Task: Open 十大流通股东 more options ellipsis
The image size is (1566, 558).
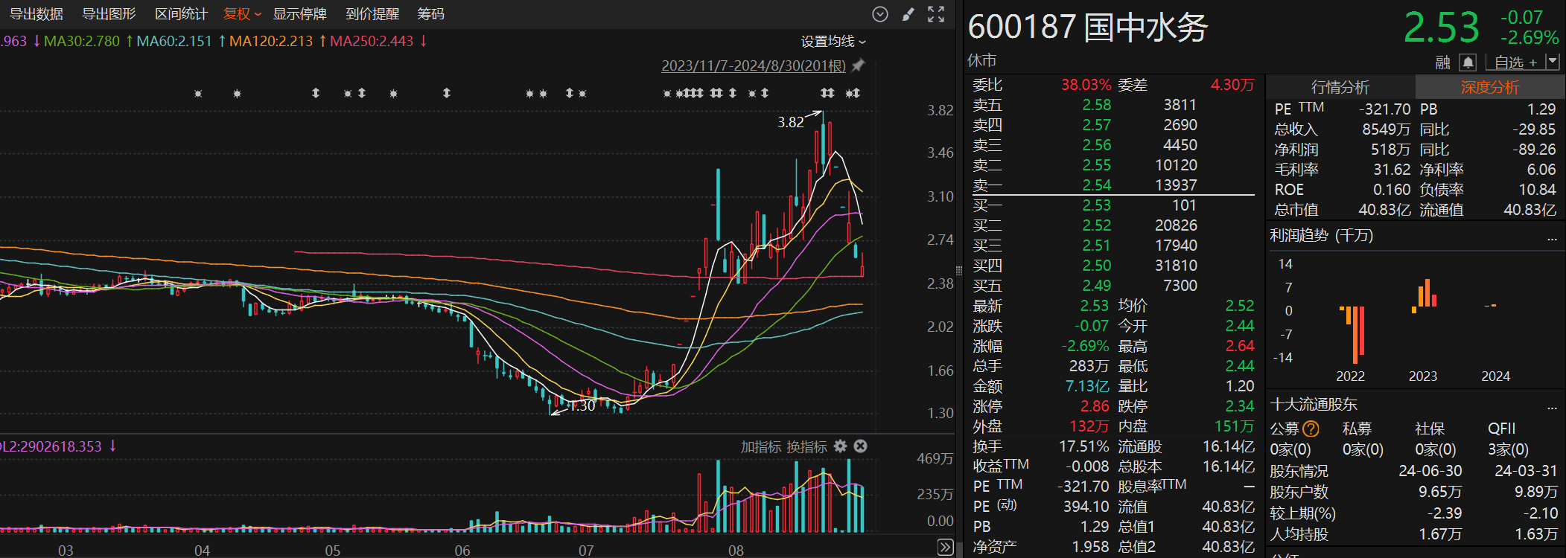Action: 1552,407
